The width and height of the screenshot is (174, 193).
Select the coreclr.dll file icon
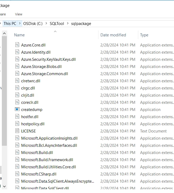pos(17,102)
